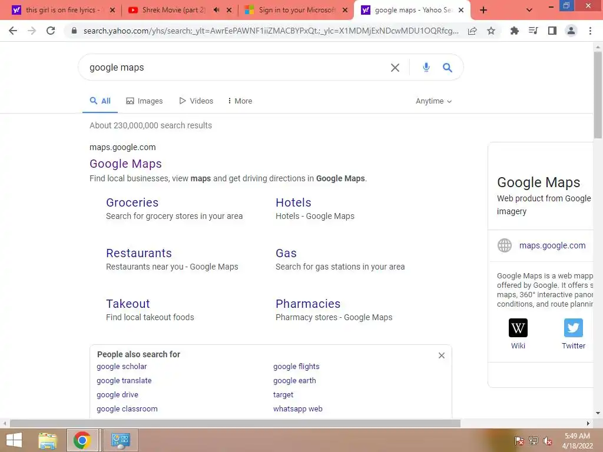
Task: Open the Gas sublink
Action: (286, 253)
